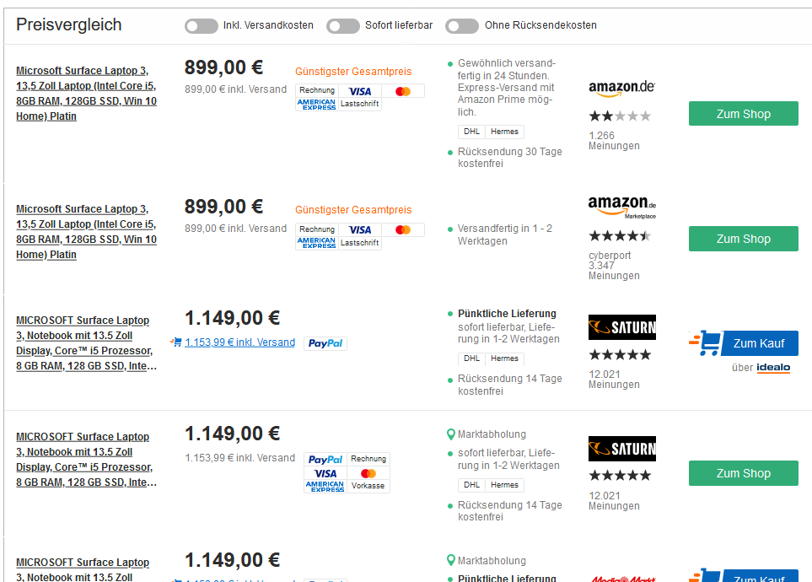Image resolution: width=812 pixels, height=582 pixels.
Task: Toggle the Inkl. Versandkosten switch
Action: pos(202,26)
